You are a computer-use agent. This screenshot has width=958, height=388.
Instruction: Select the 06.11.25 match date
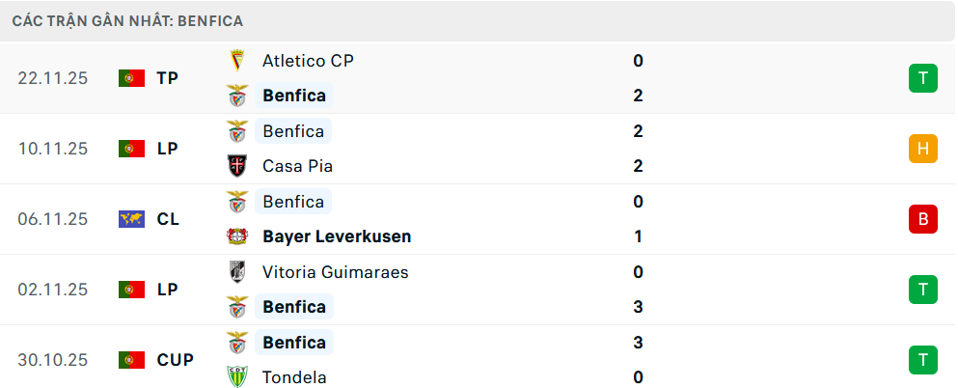52,219
